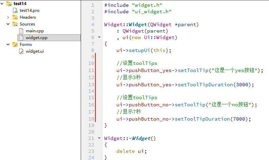This screenshot has height=160, width=269.
Task: Select the Forms label in tree
Action: (26, 44)
